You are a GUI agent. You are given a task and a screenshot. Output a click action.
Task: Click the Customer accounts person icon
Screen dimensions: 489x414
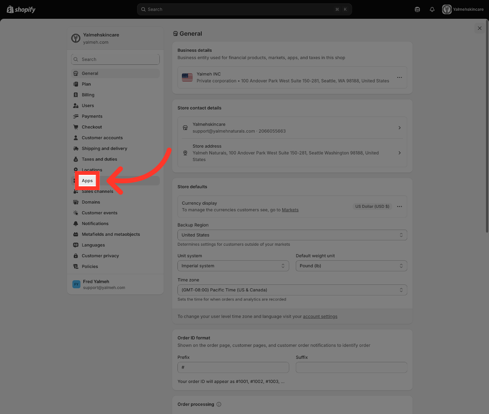76,138
